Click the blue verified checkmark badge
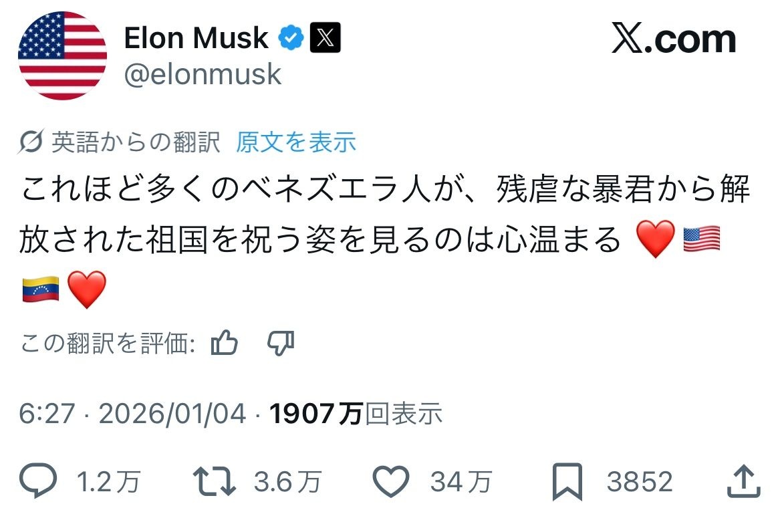 291,39
